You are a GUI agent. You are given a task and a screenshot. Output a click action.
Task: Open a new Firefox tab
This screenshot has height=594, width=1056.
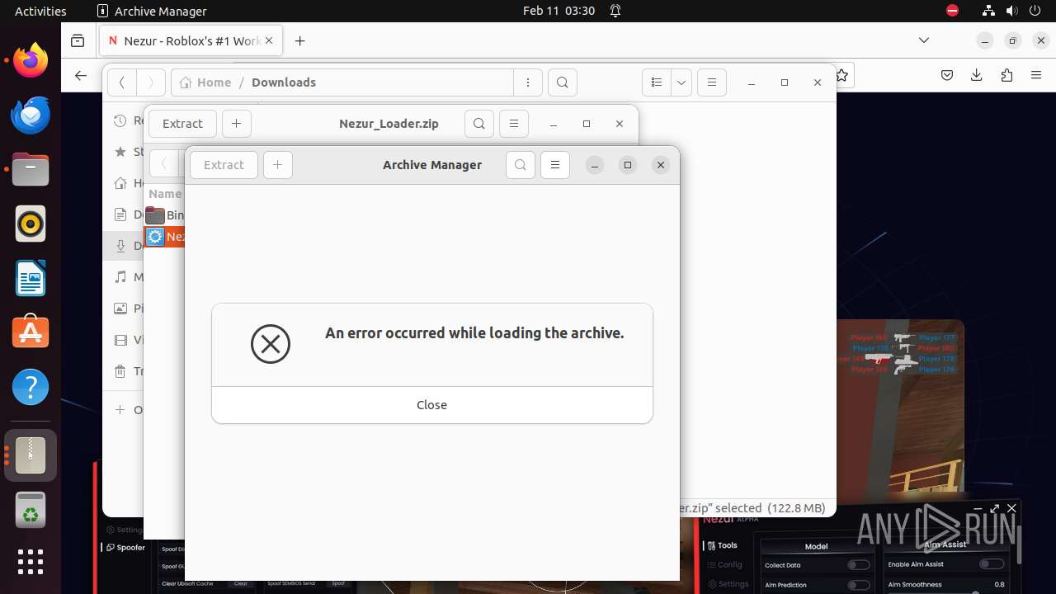pos(299,40)
